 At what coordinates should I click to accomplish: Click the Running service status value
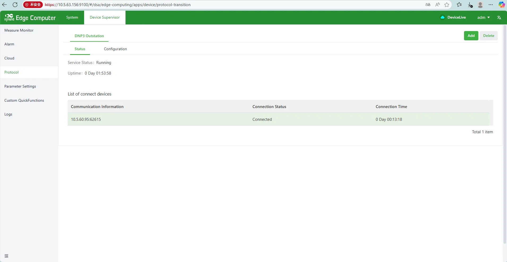pyautogui.click(x=104, y=63)
